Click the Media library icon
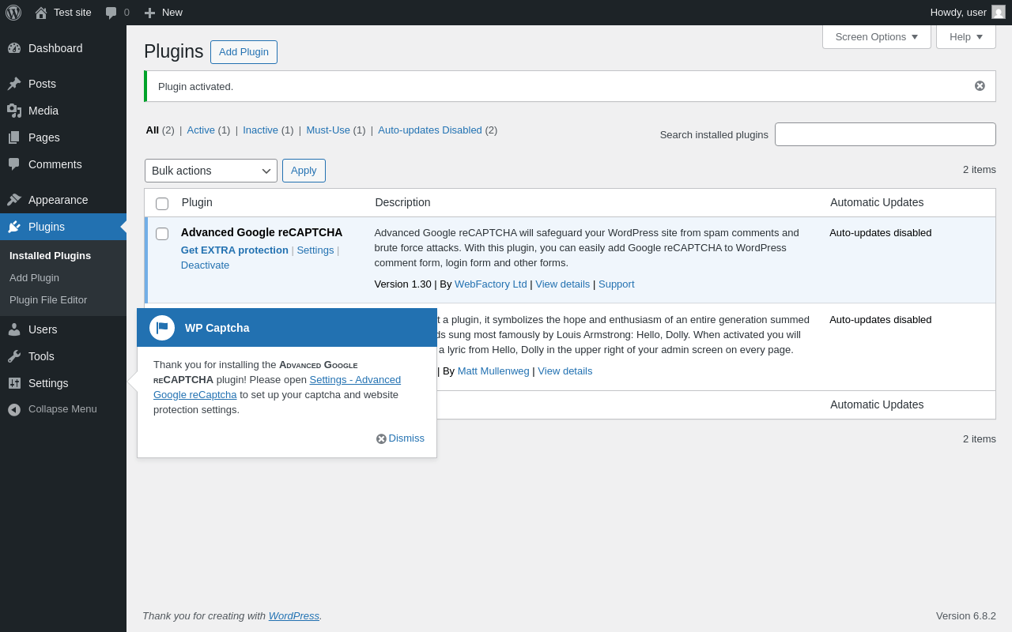The image size is (1012, 632). (14, 111)
